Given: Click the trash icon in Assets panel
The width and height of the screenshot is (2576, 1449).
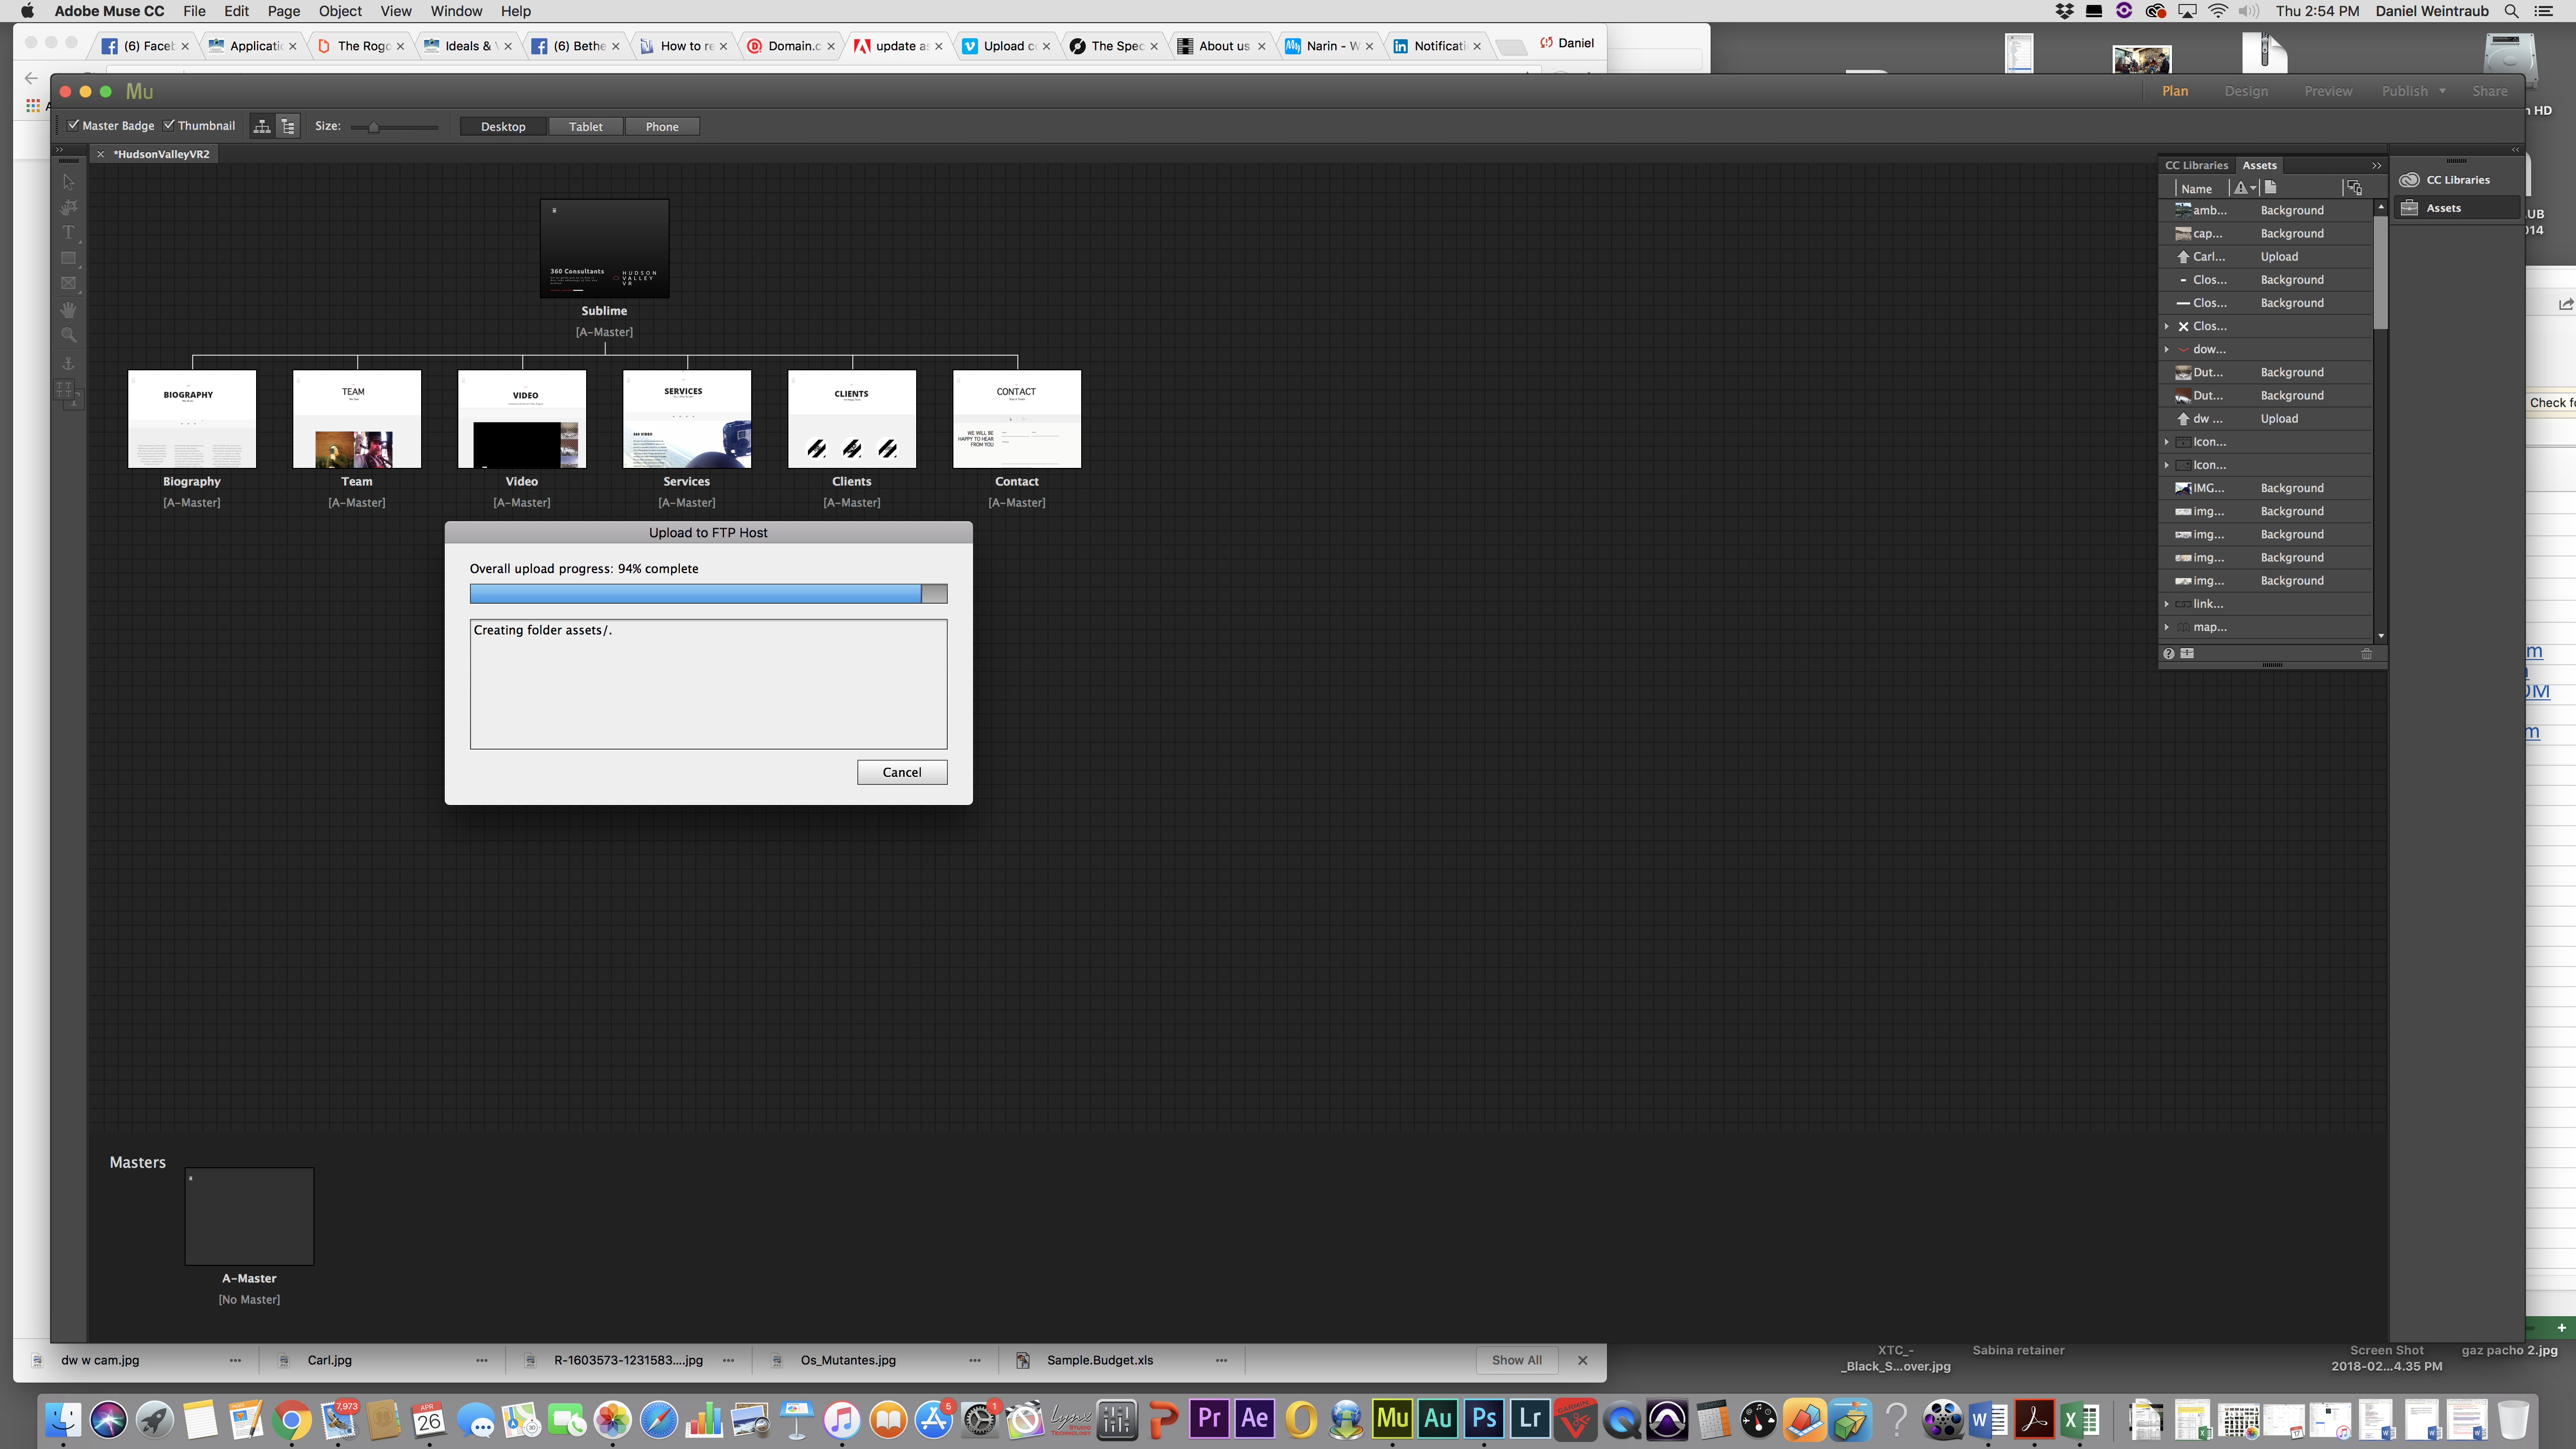Looking at the screenshot, I should coord(2366,653).
